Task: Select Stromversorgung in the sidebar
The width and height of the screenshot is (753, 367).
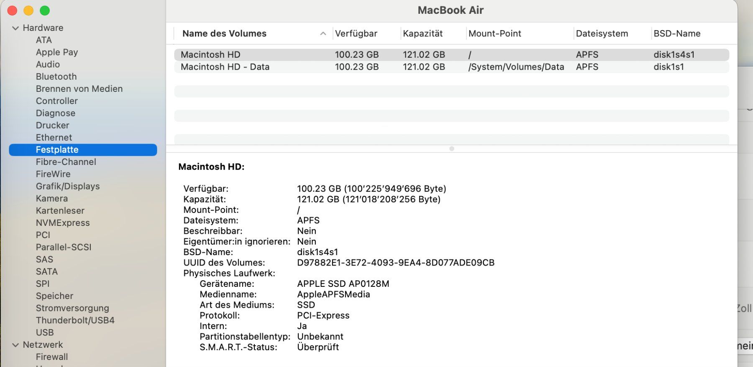Action: (x=72, y=308)
